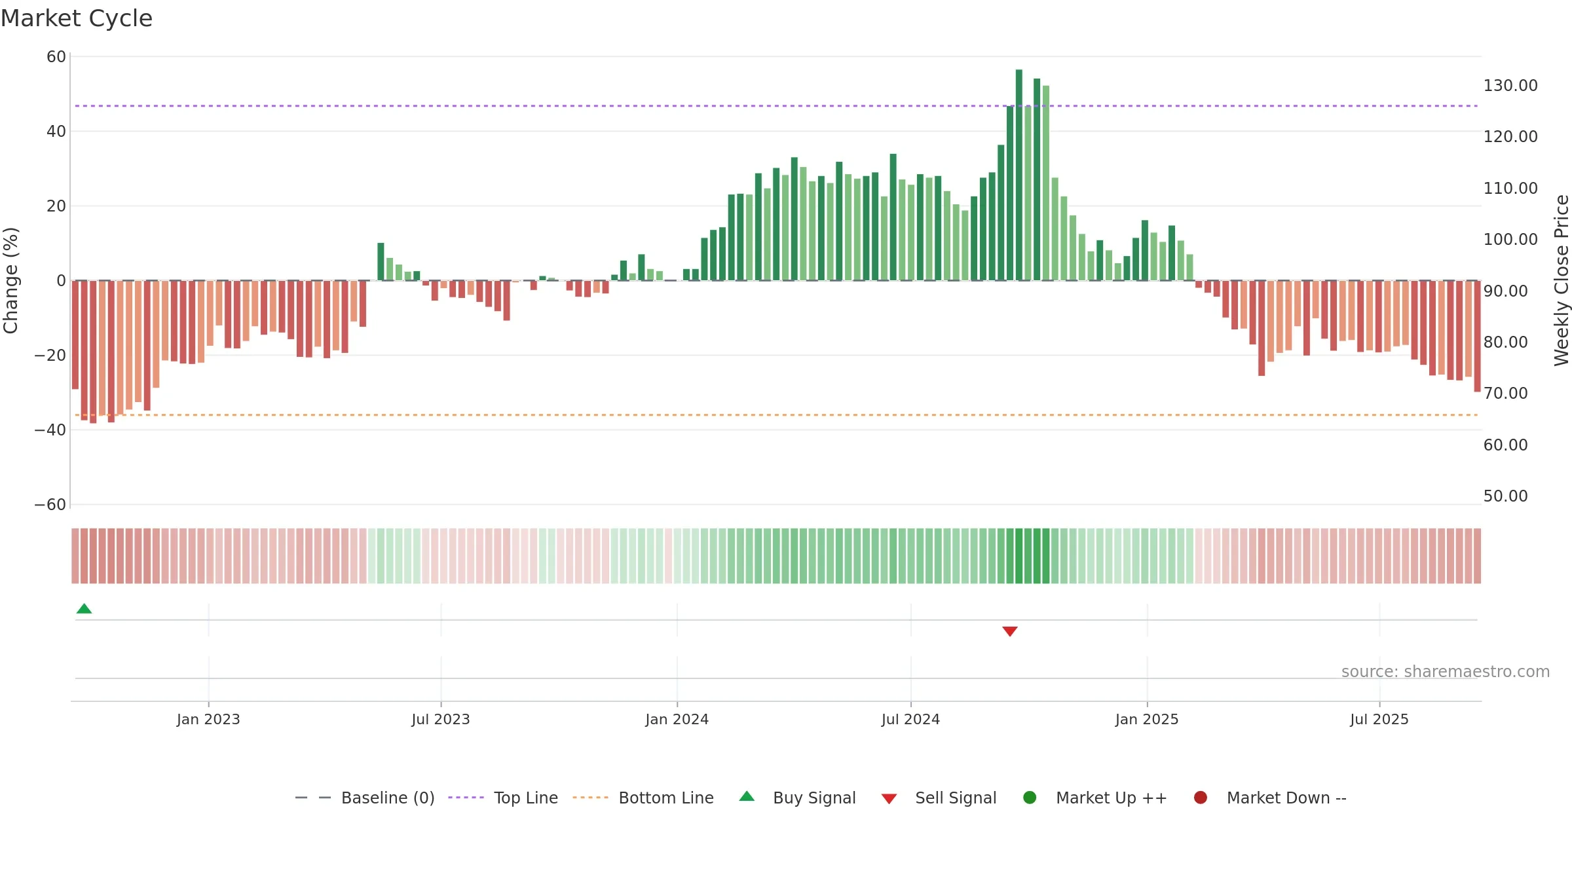
Task: Click the Jan 2024 axis label
Action: pos(677,720)
